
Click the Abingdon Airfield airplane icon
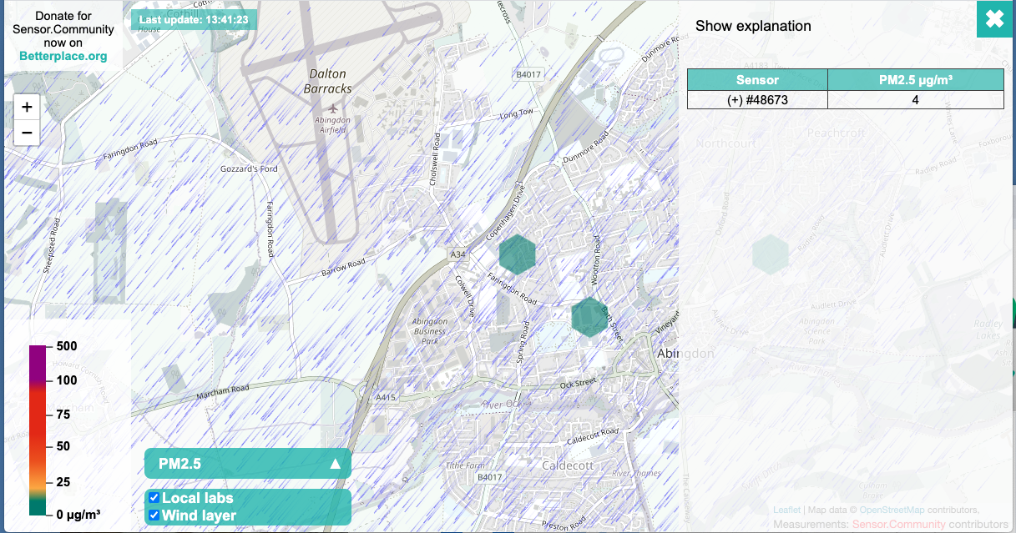pyautogui.click(x=334, y=108)
